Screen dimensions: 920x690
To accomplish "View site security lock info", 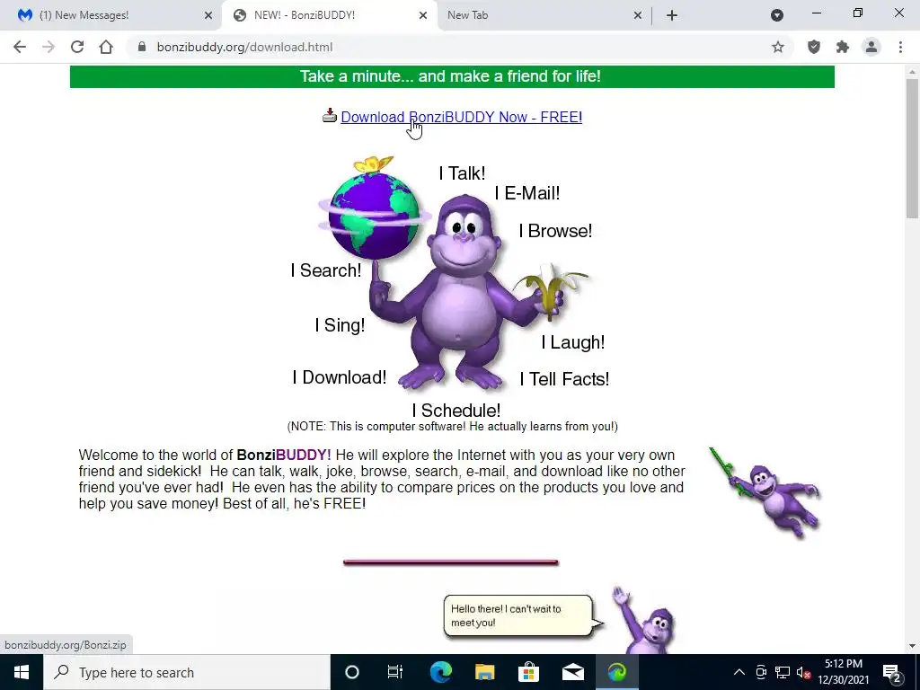I will click(x=141, y=47).
